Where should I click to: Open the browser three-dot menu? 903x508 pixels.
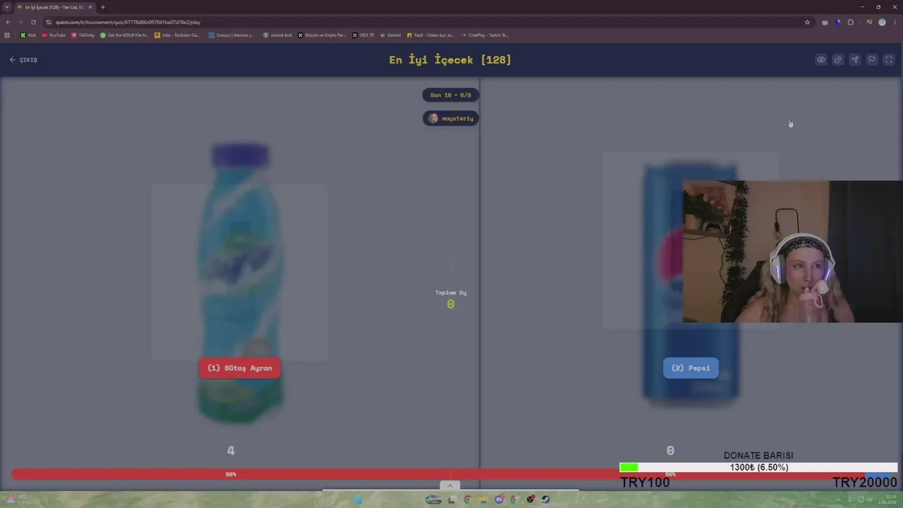tap(895, 22)
